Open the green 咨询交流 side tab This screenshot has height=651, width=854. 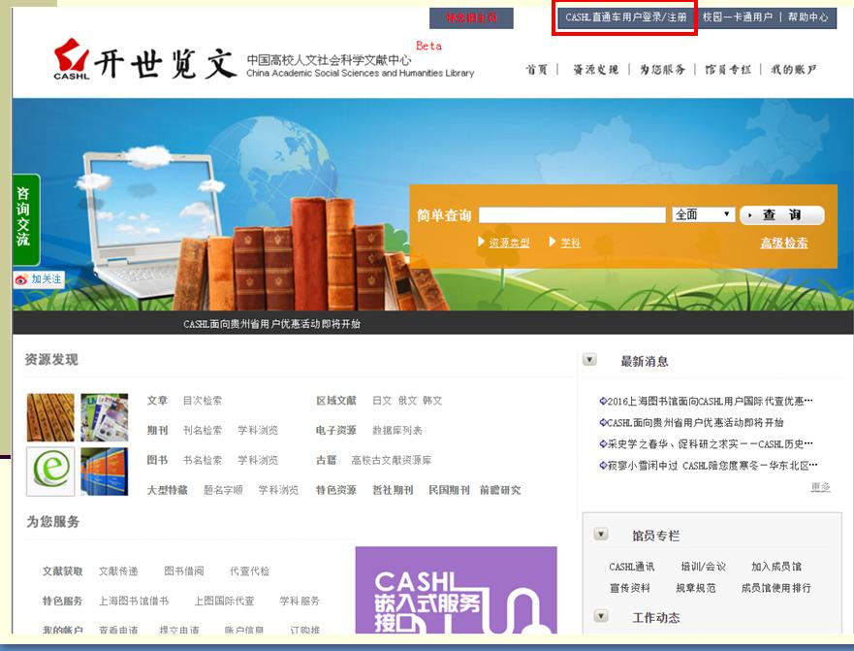click(x=25, y=219)
